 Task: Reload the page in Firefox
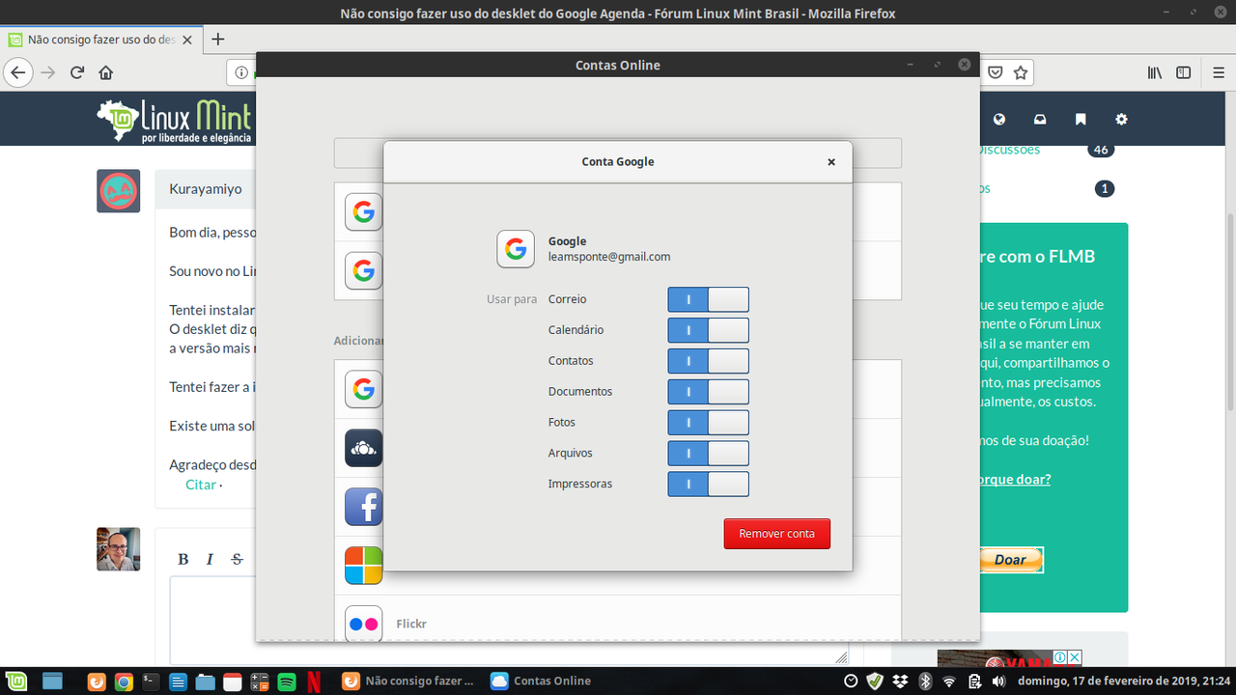(x=77, y=72)
